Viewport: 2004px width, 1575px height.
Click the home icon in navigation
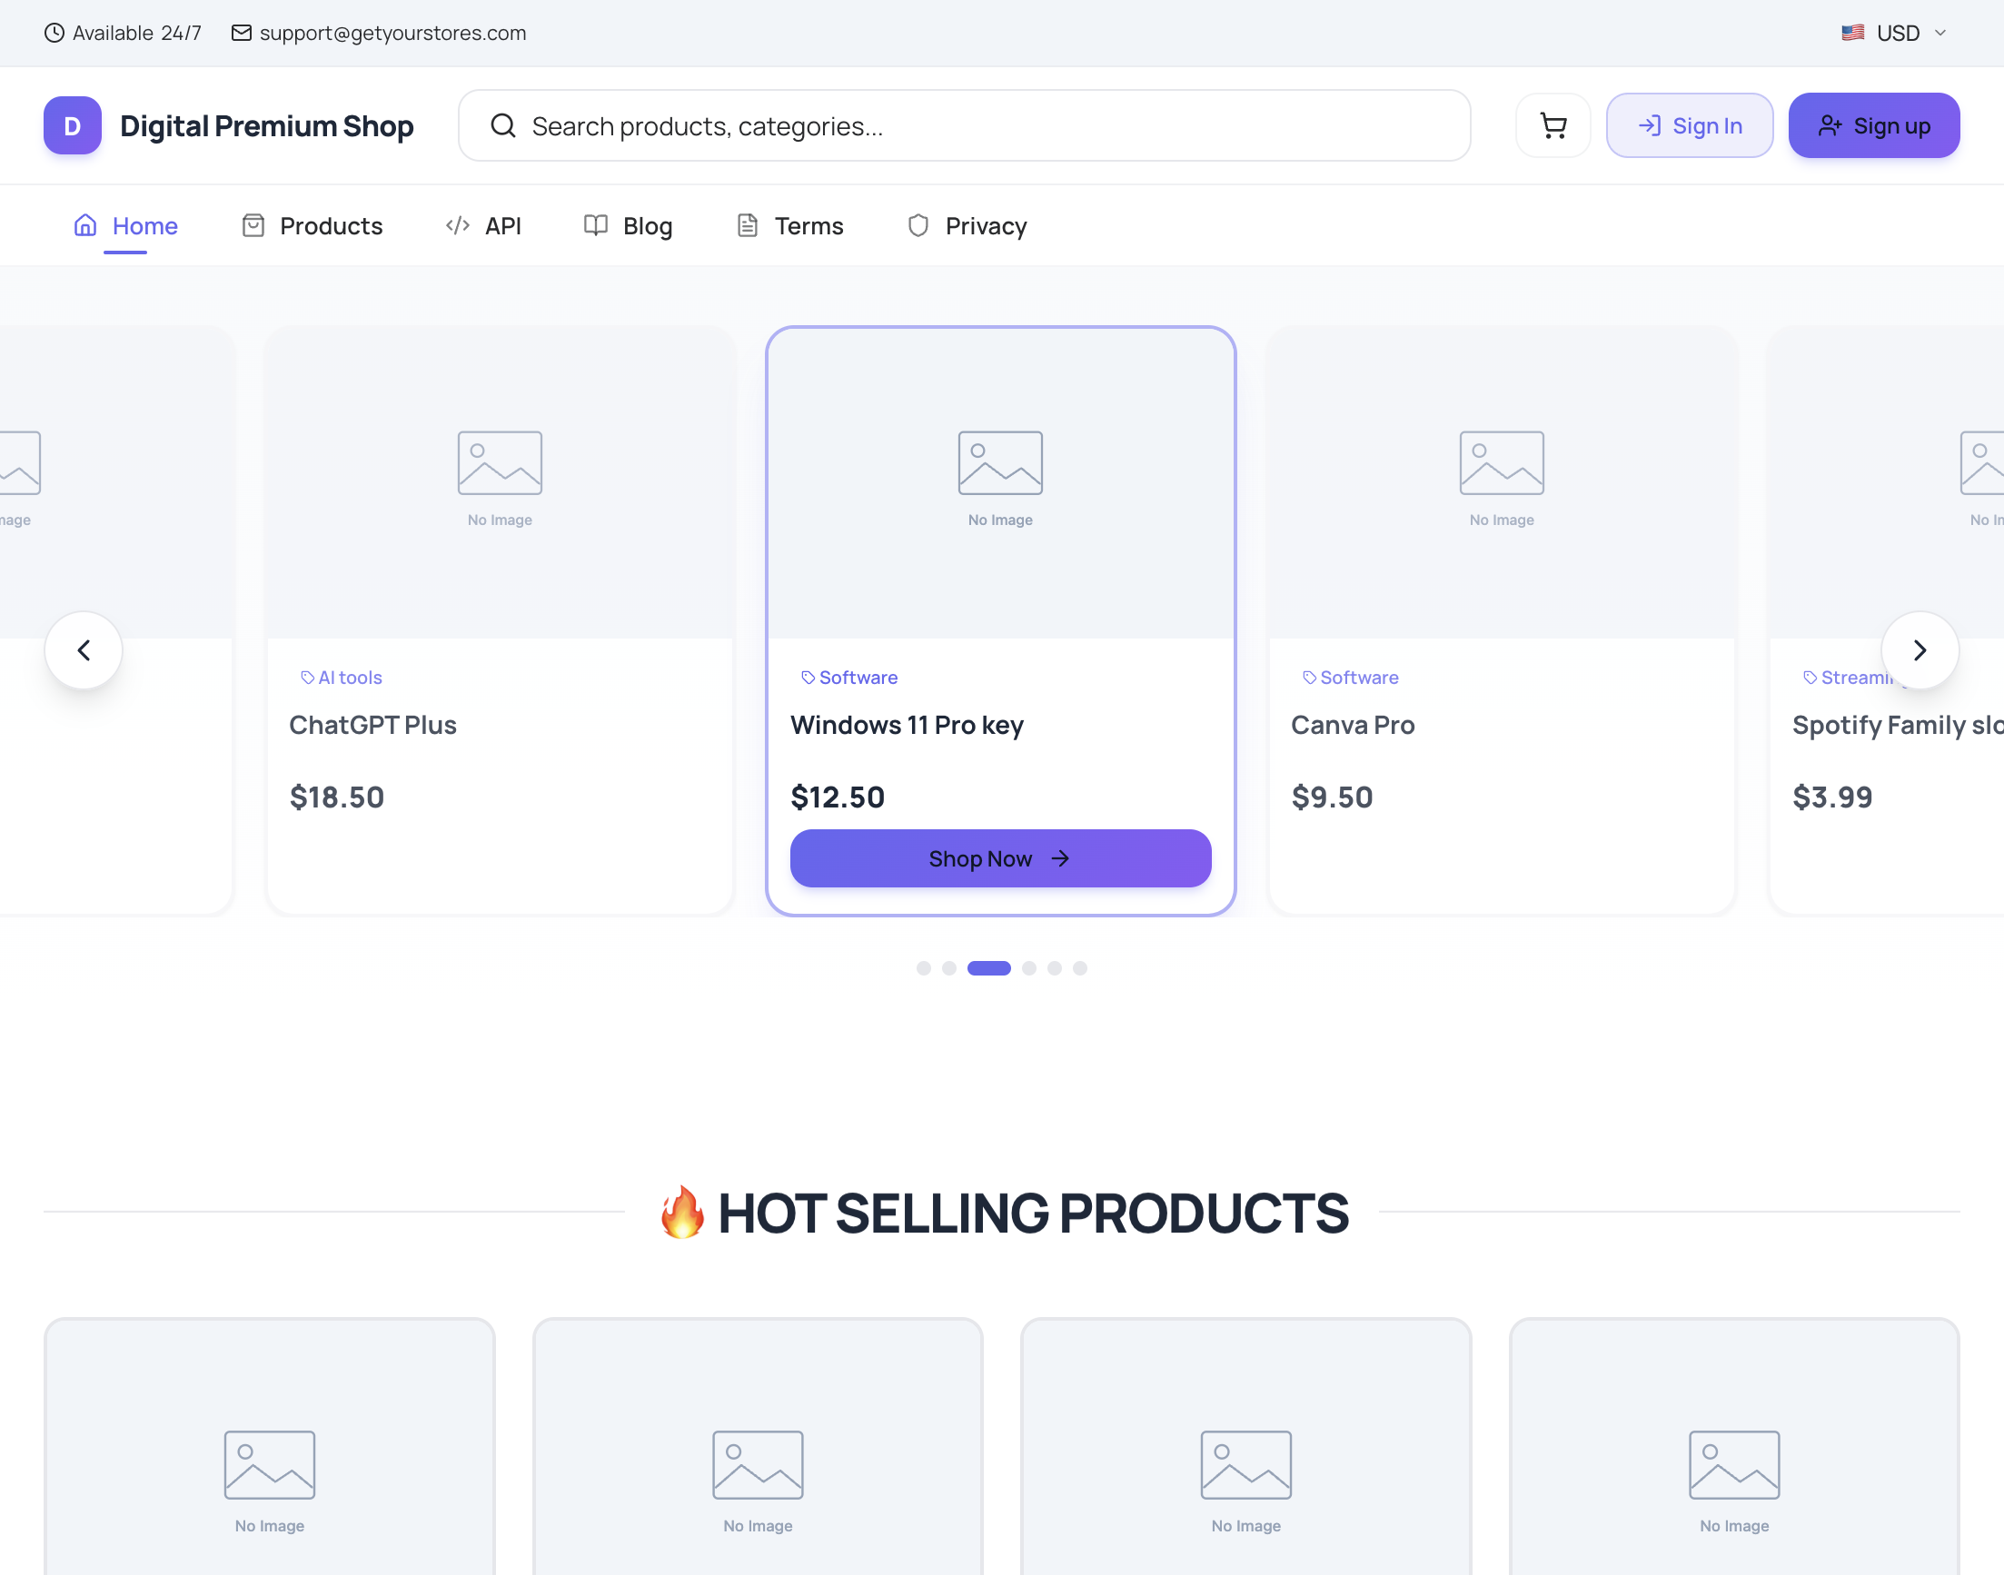(x=84, y=225)
